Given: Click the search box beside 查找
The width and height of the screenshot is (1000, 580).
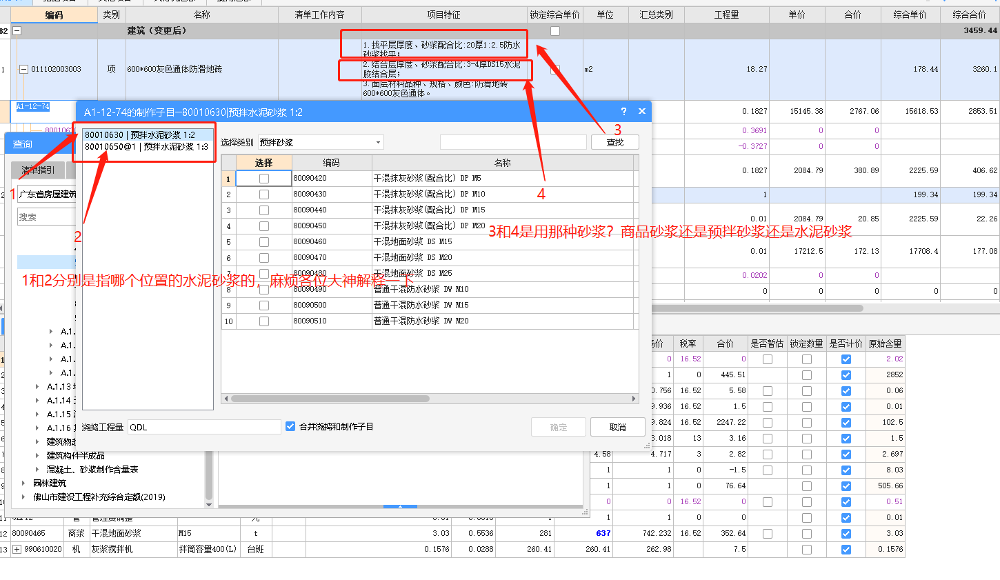Looking at the screenshot, I should click(513, 142).
